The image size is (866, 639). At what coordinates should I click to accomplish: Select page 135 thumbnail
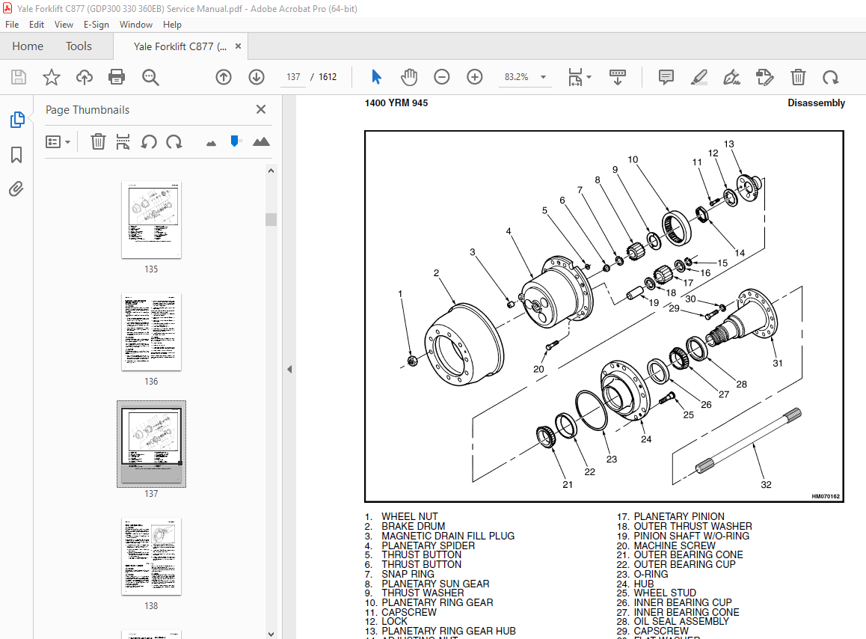[151, 219]
